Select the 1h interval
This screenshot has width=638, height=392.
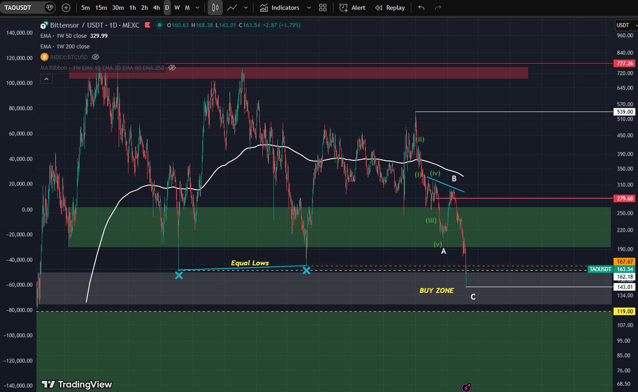[132, 8]
